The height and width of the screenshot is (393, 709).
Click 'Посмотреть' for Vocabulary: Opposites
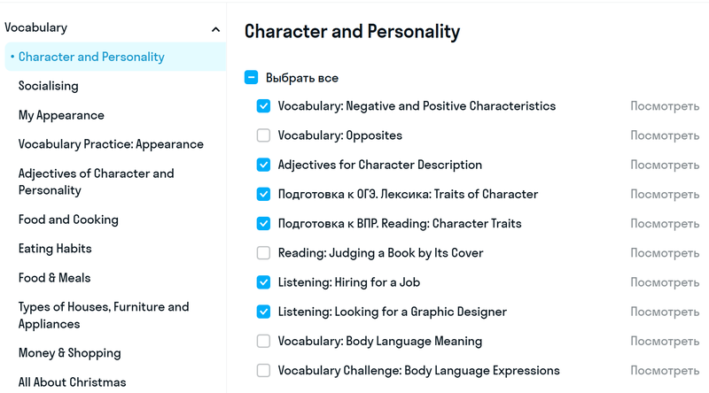click(x=665, y=135)
